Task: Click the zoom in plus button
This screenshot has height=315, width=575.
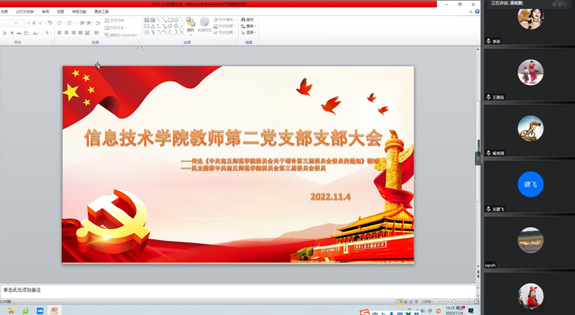Action: tap(468, 302)
